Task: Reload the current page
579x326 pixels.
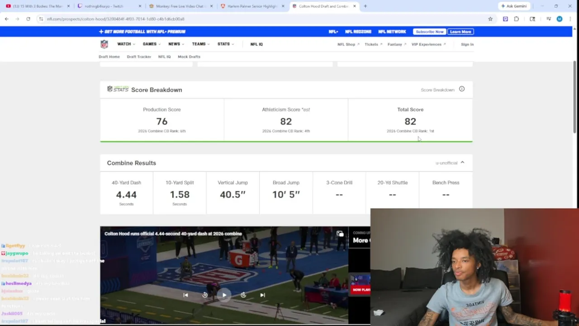Action: click(28, 19)
